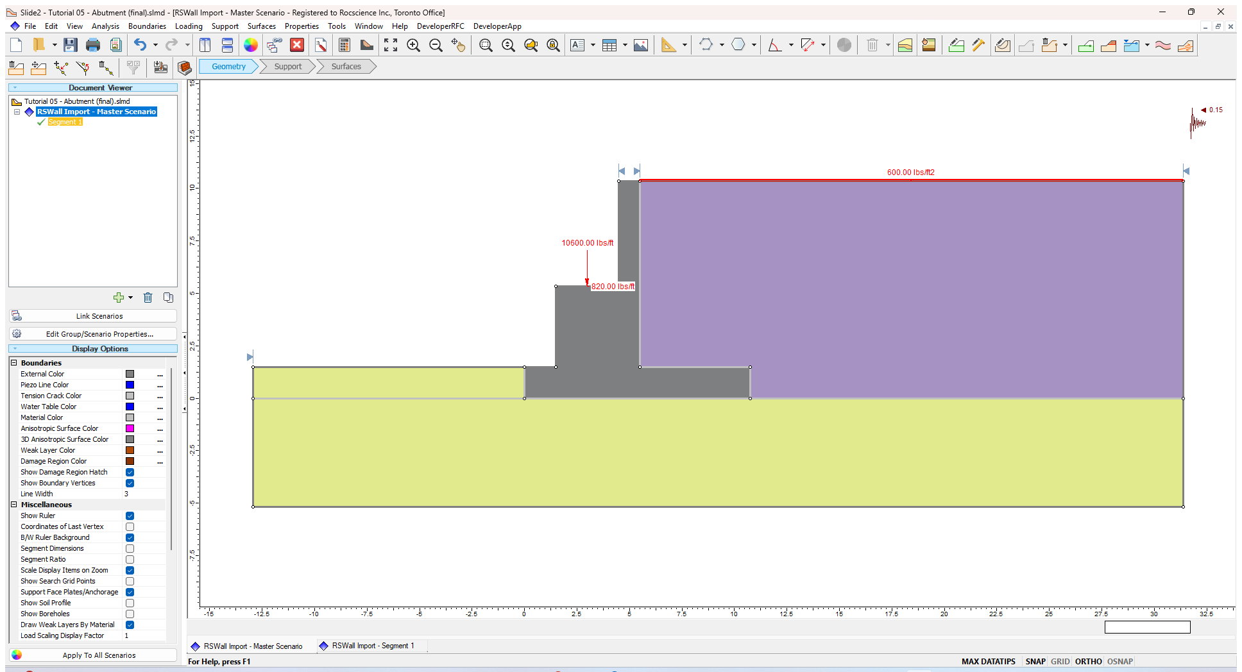1242x672 pixels.
Task: Open the Loading menu
Action: click(189, 26)
